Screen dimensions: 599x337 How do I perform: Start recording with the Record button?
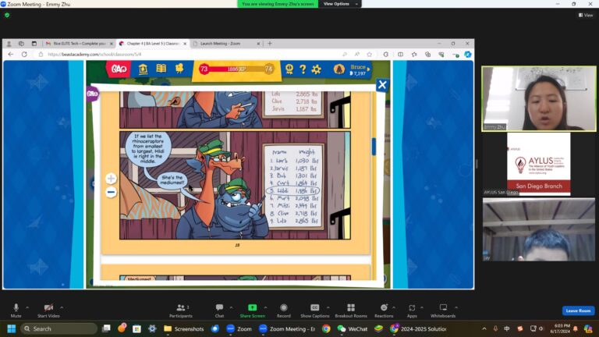pos(283,310)
